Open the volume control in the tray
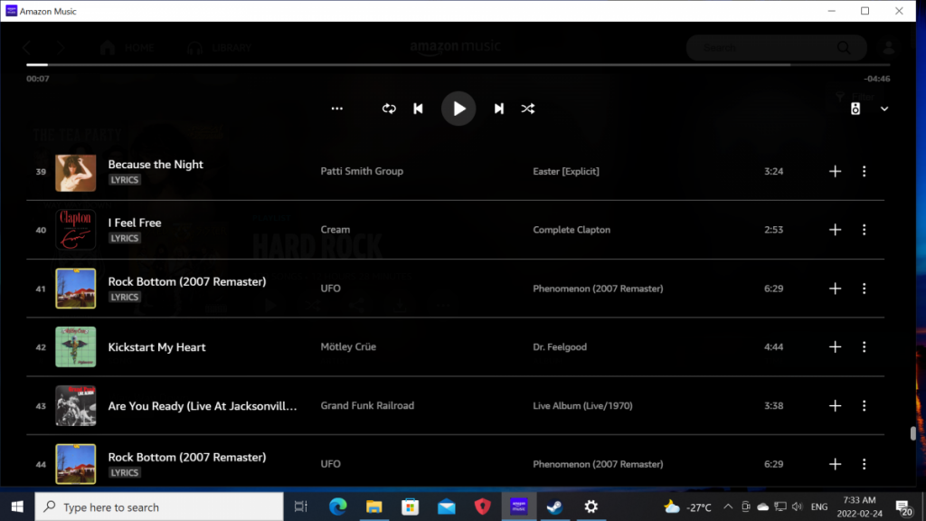 point(798,507)
